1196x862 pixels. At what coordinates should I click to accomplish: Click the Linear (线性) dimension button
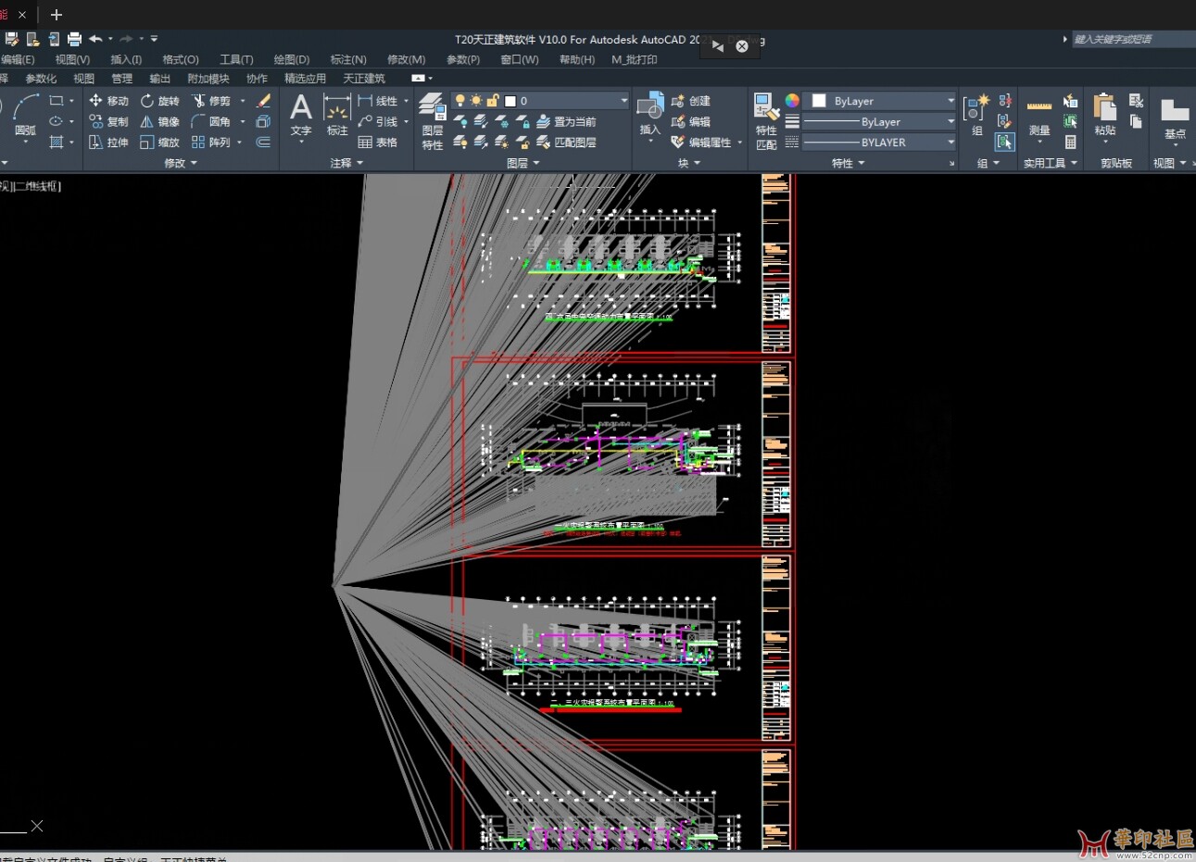378,101
